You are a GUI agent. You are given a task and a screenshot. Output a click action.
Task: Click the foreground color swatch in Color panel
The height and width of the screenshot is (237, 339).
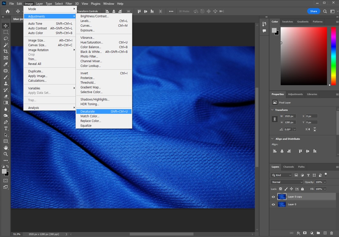click(274, 30)
